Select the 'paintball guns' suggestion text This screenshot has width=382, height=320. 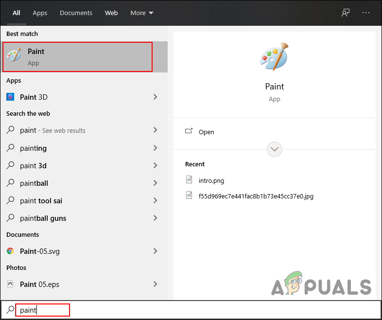pyautogui.click(x=43, y=218)
